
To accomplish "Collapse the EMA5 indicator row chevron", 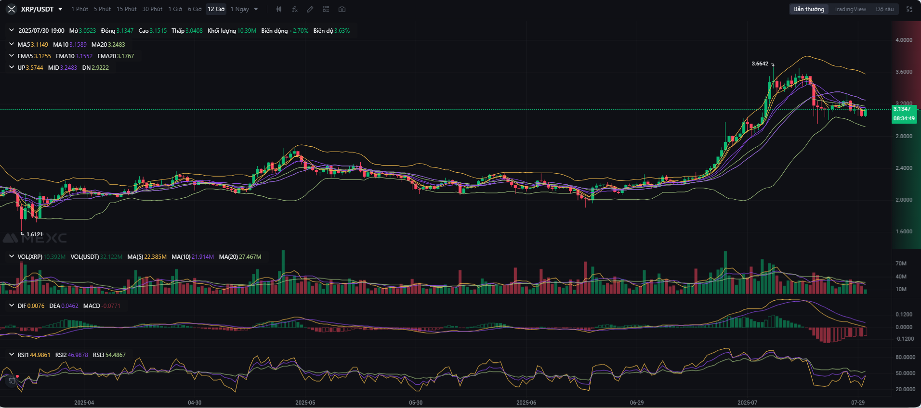I will (x=12, y=56).
